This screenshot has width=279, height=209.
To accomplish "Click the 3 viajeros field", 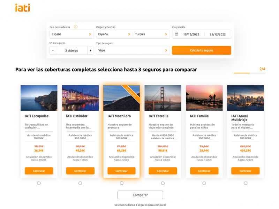I will pos(71,51).
